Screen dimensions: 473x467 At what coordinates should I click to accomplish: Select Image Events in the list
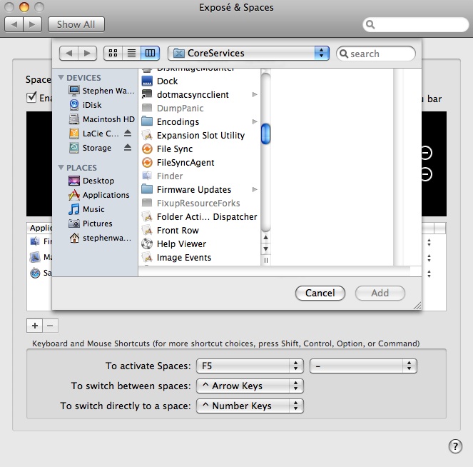pos(200,258)
